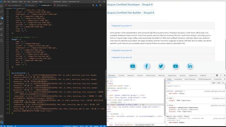Open the Console tab in DevTools

coord(121,75)
